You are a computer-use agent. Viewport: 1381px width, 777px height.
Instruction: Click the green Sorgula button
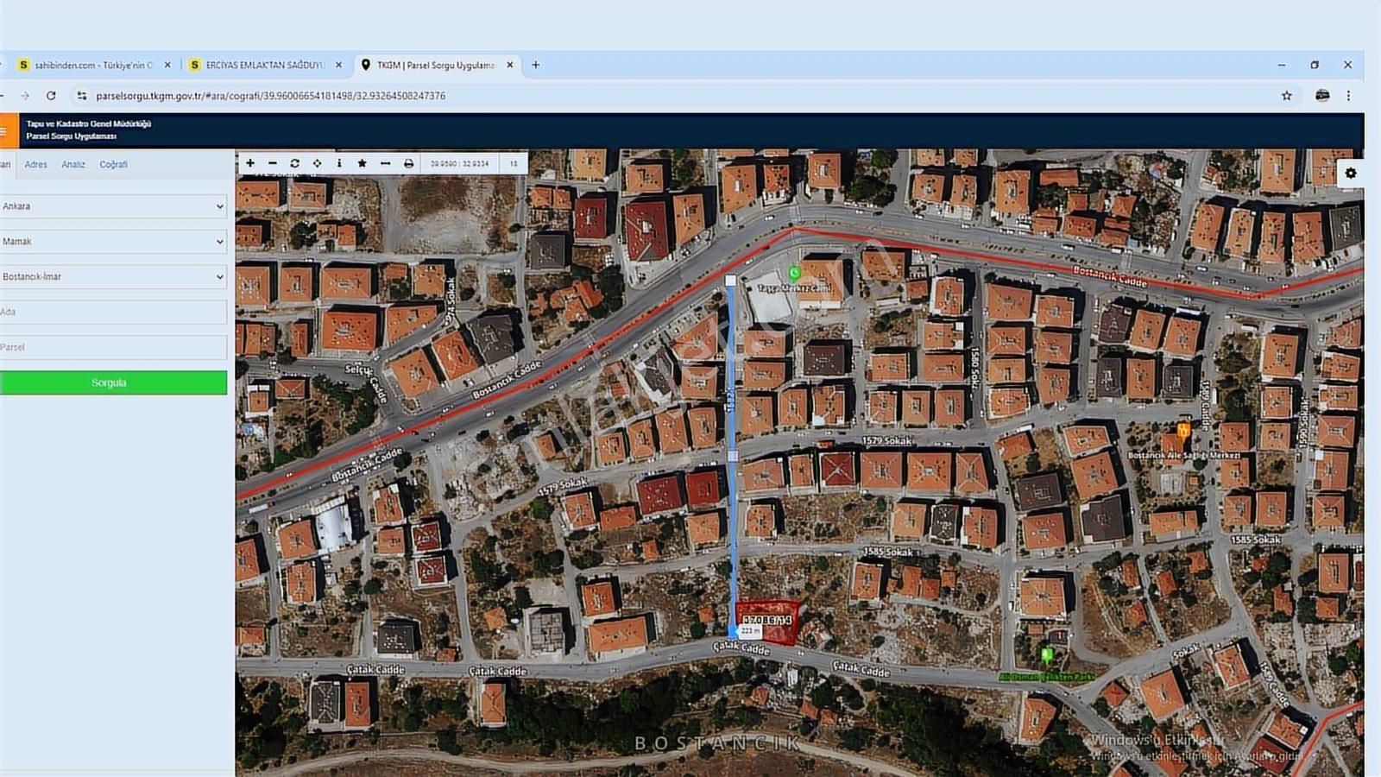[x=113, y=382]
